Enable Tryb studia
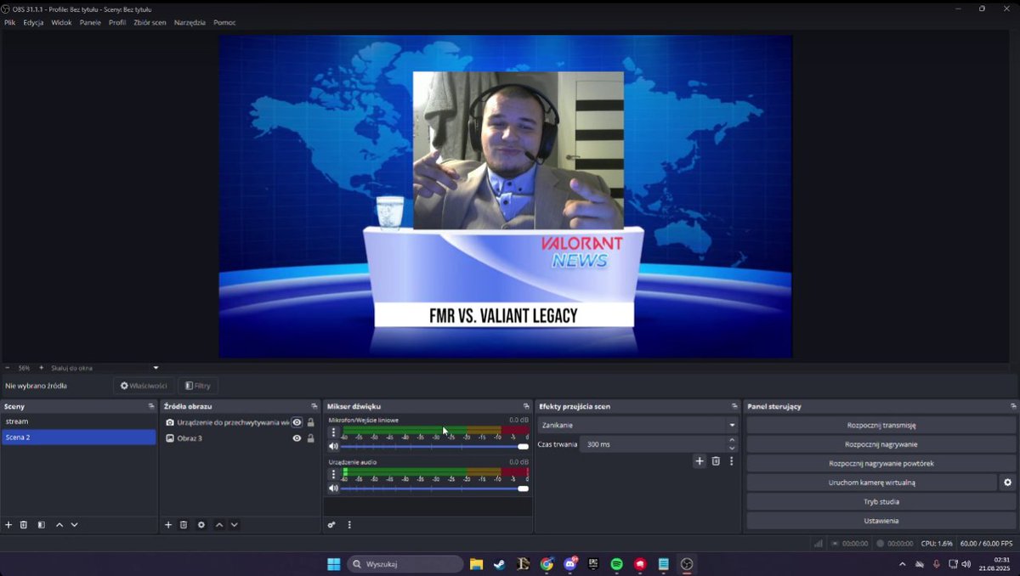 click(x=881, y=502)
